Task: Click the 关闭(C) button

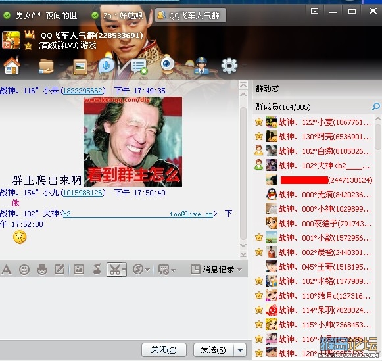Action: click(x=164, y=350)
